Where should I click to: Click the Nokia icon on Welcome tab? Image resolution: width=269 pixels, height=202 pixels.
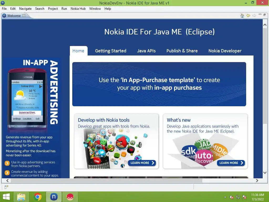click(4, 16)
